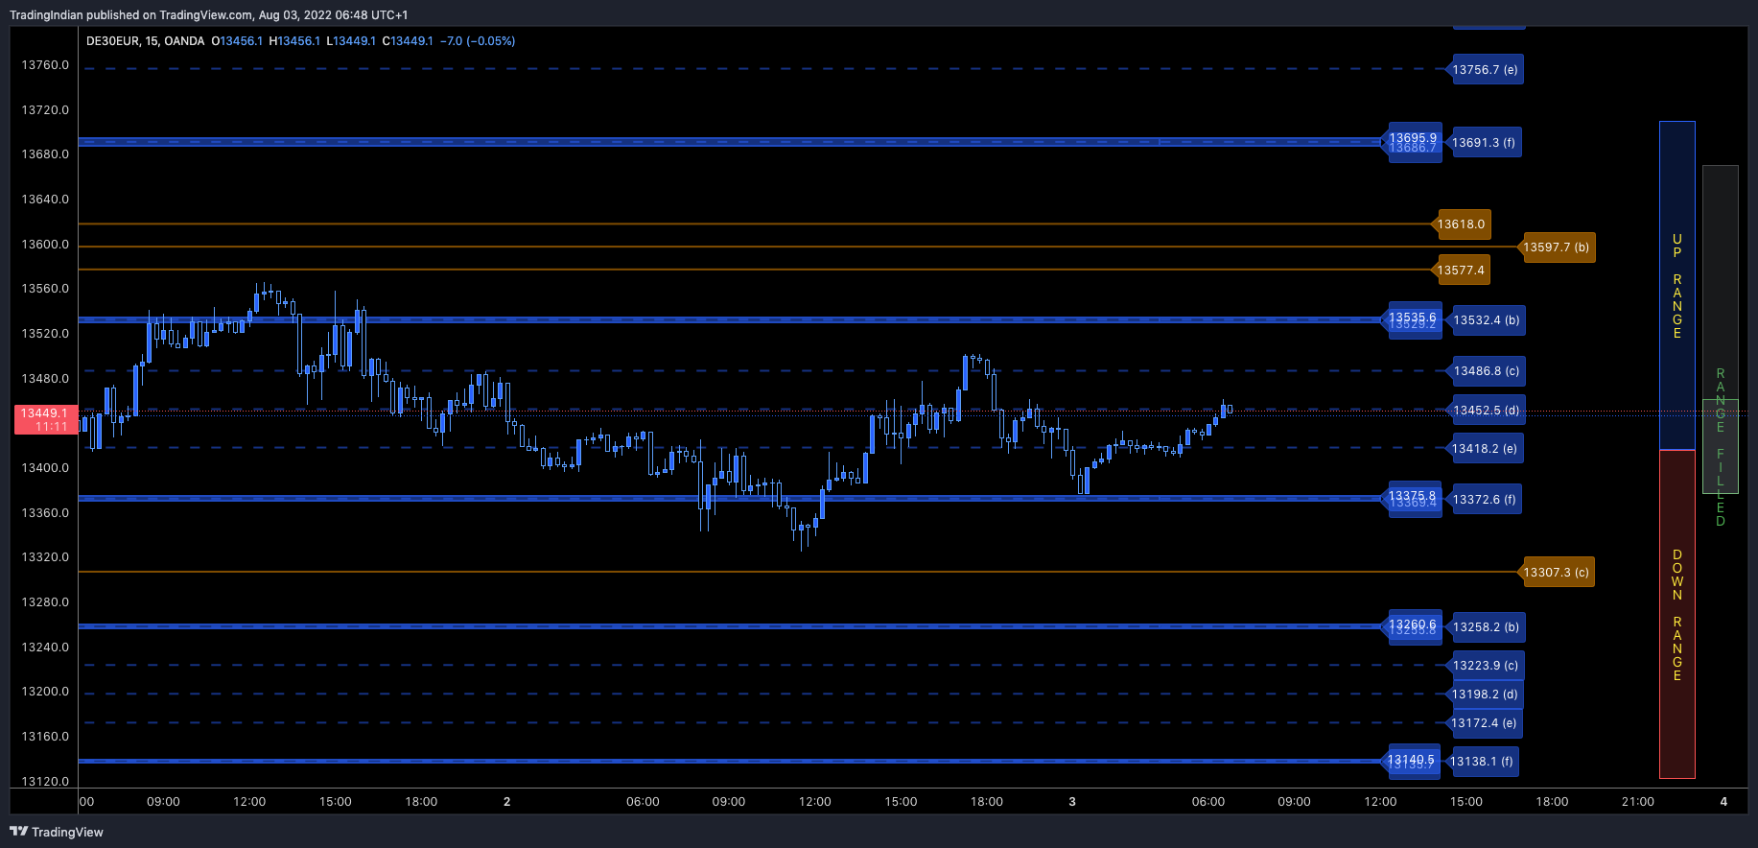Click the publication header text at top
Screen dimensions: 1758x848
[209, 14]
